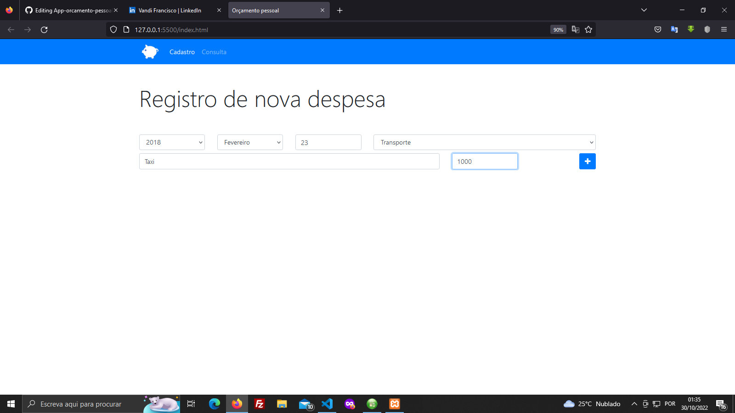The image size is (735, 413).
Task: Open the month dropdown showing Fevereiro
Action: 249,142
